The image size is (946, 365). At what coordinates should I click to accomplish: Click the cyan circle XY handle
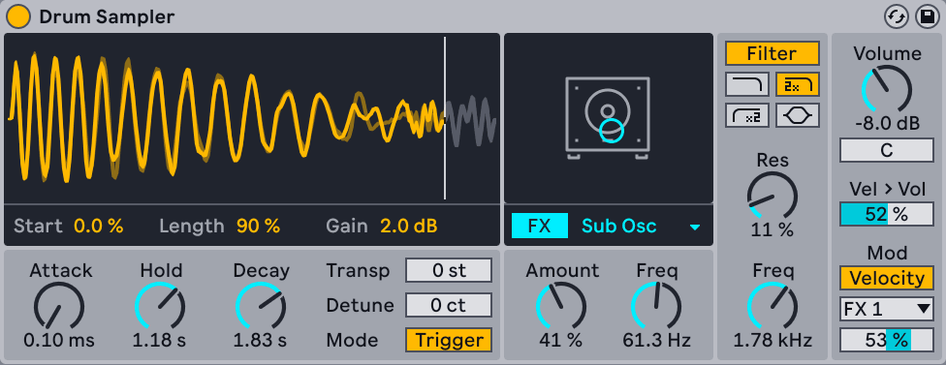(612, 130)
